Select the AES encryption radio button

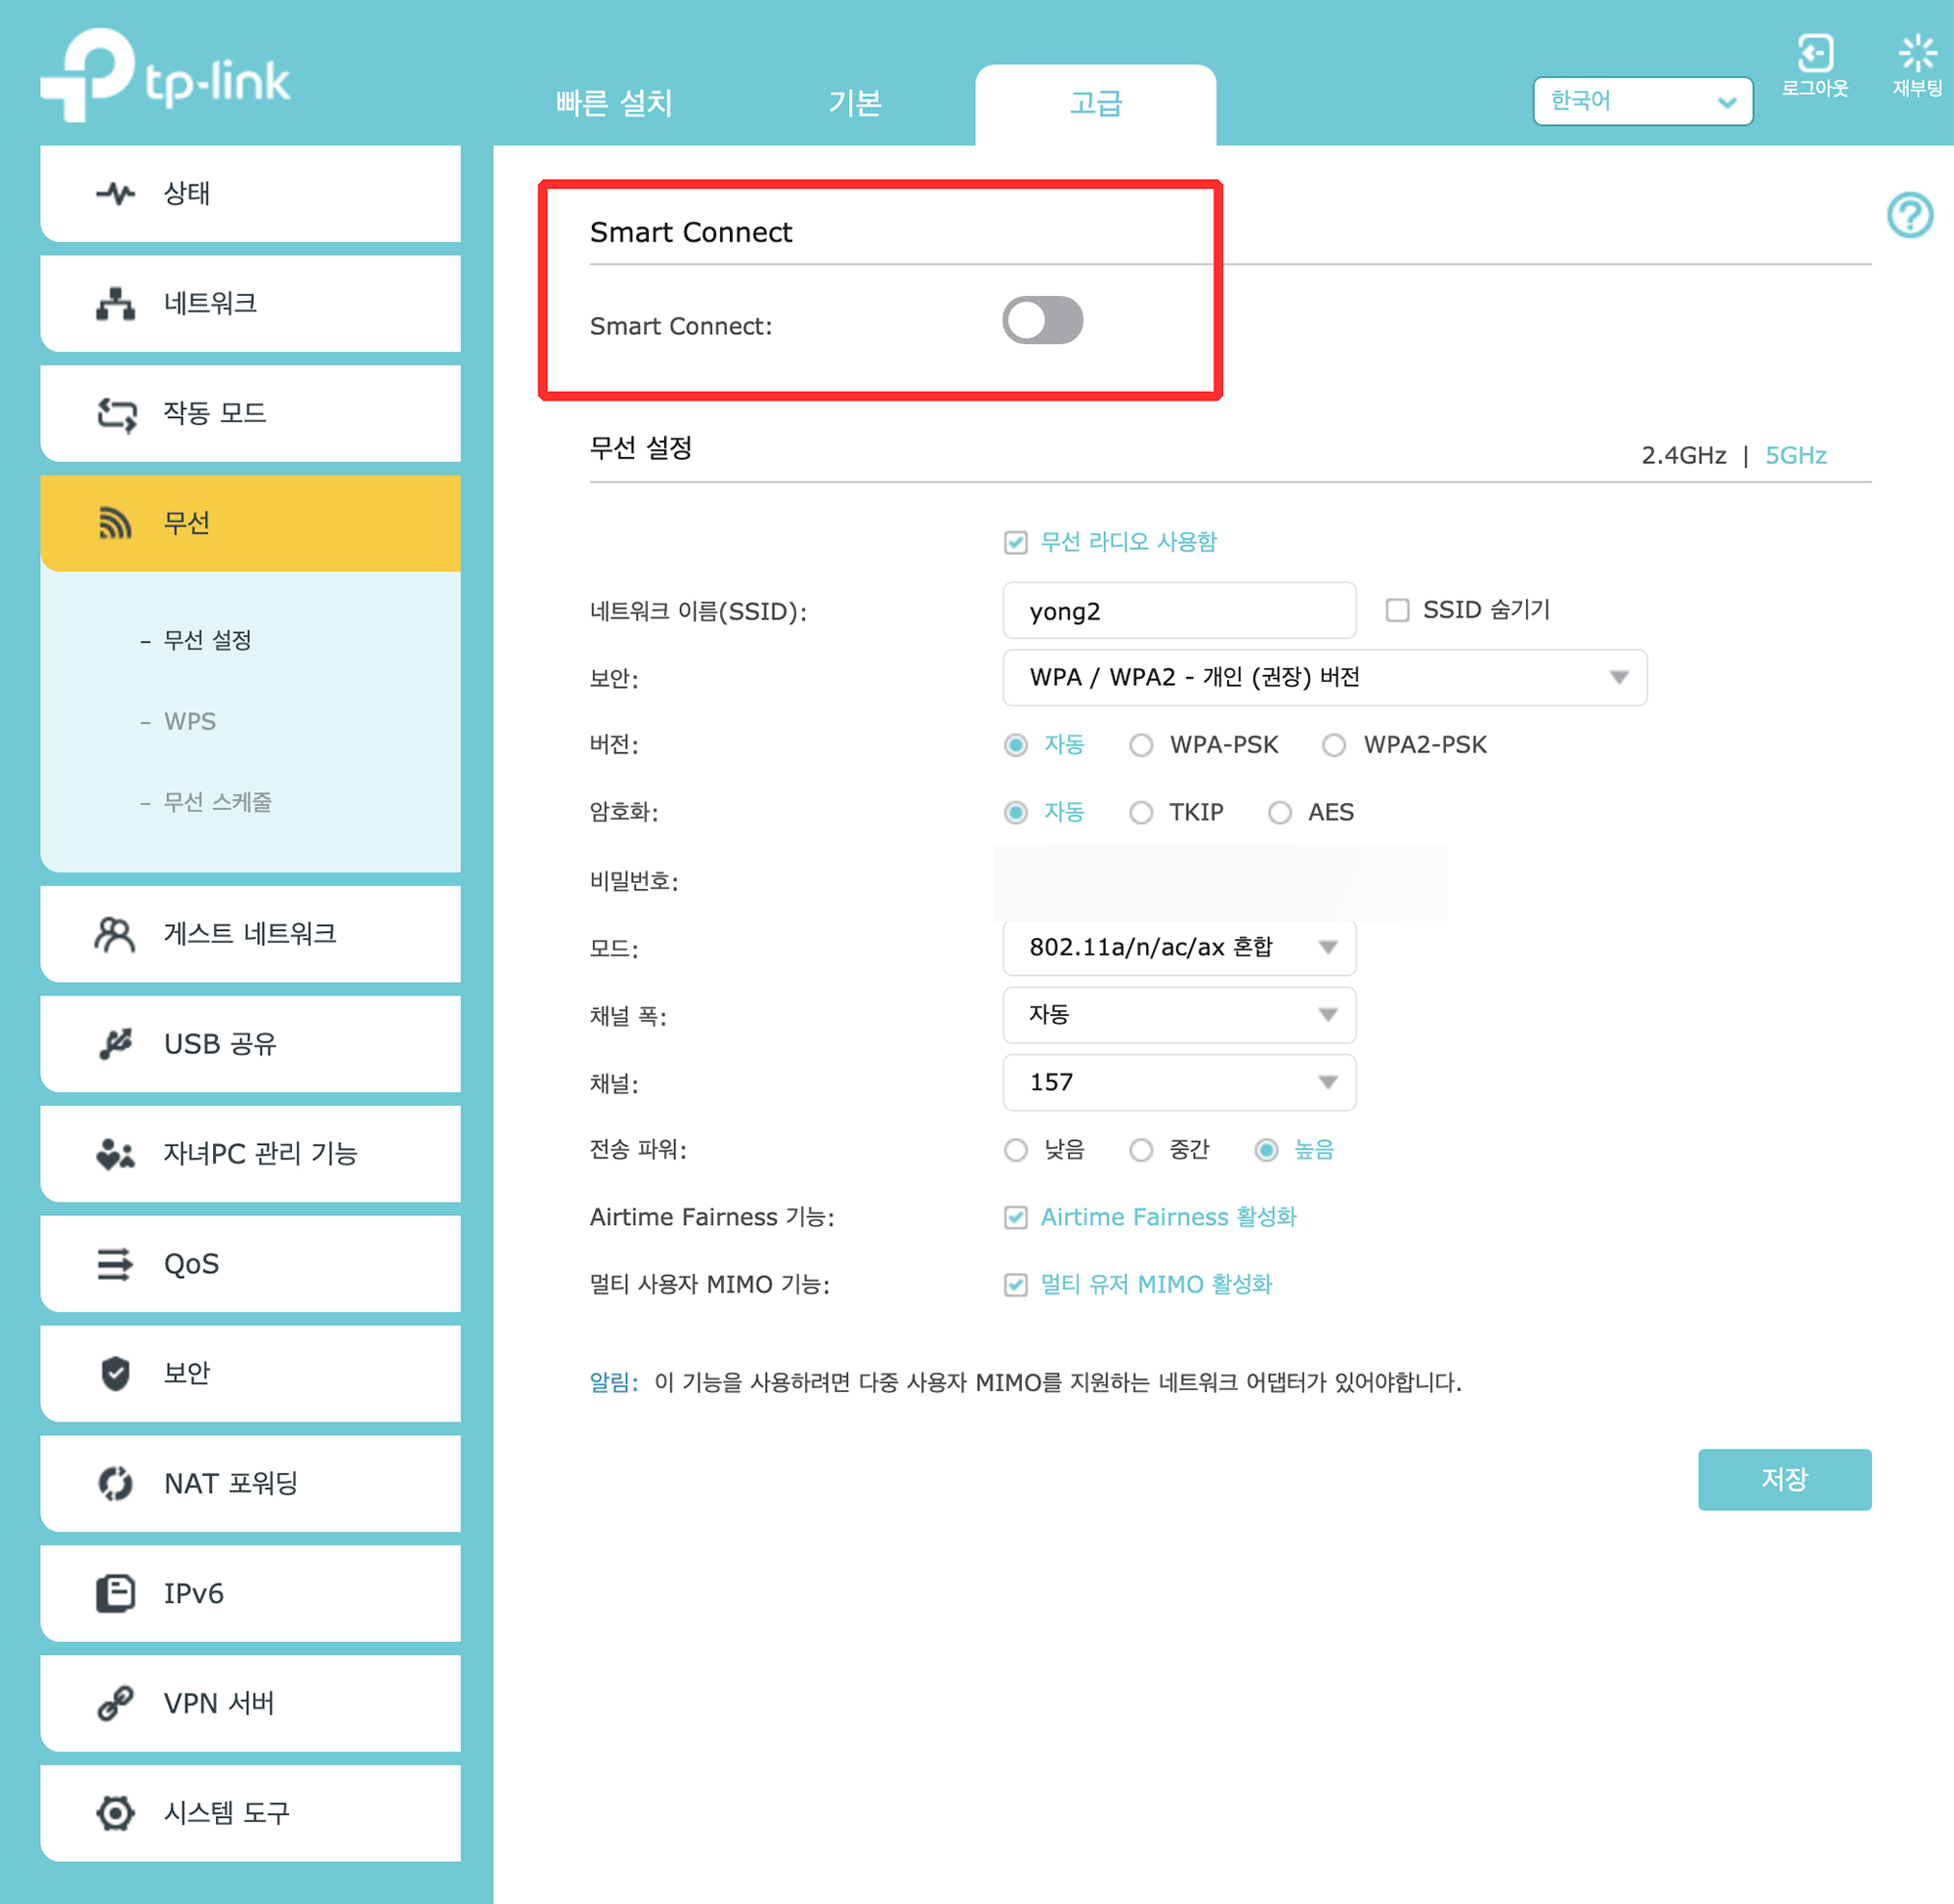point(1279,813)
